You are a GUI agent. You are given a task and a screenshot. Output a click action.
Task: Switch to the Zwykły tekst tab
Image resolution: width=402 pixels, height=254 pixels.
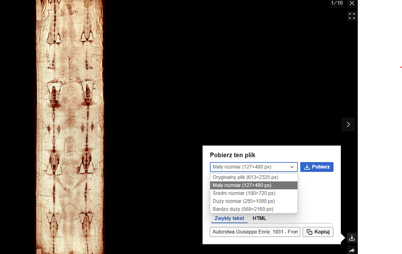229,218
